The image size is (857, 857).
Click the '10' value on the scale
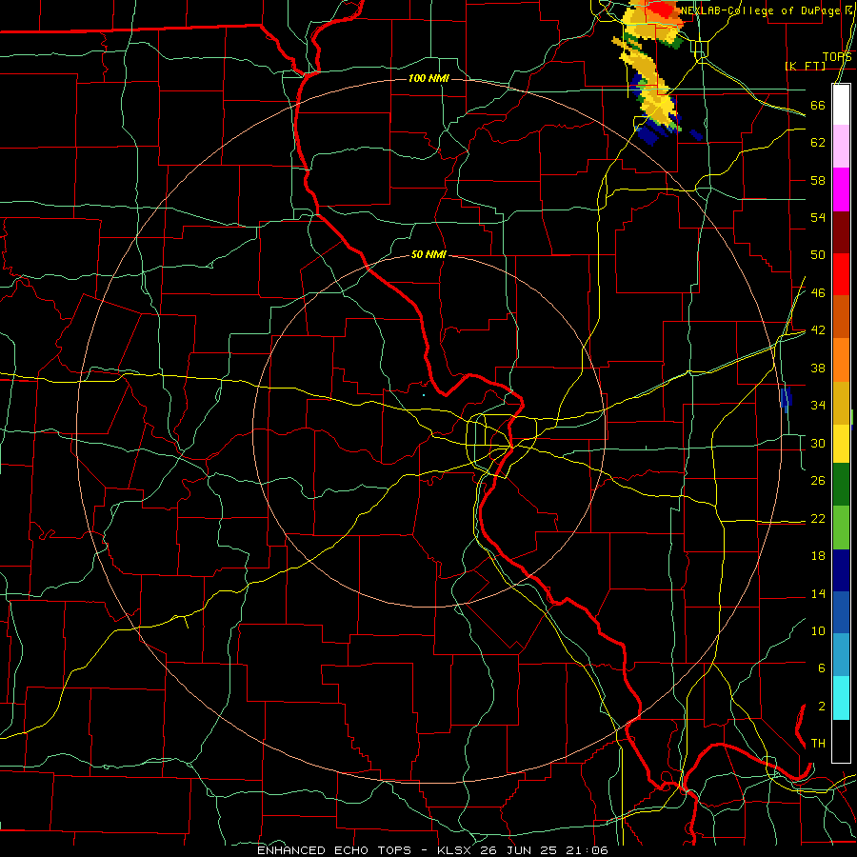[818, 630]
